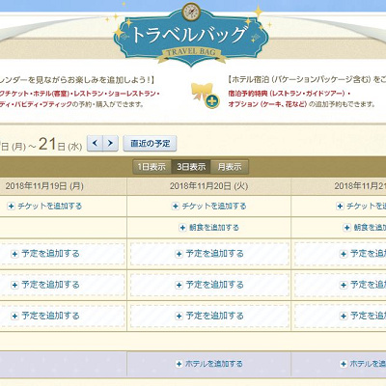Go to previous dates with left arrow
Image resolution: width=386 pixels, height=386 pixels.
point(95,143)
